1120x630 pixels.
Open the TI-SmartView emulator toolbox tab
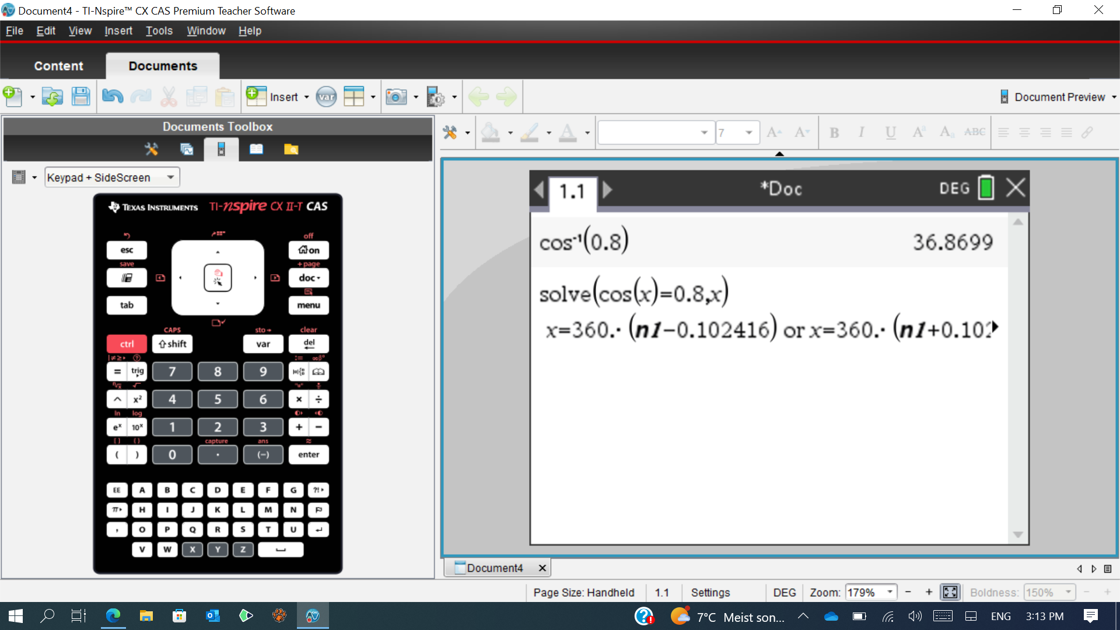(x=221, y=149)
